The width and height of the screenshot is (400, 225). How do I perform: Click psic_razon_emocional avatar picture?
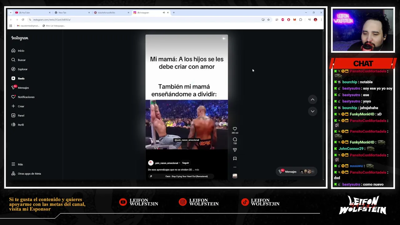click(x=151, y=163)
